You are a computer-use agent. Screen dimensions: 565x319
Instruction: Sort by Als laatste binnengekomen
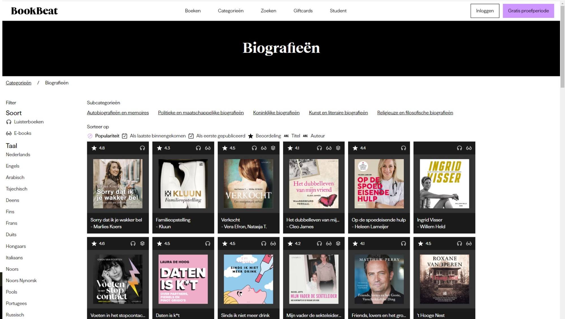click(x=158, y=136)
